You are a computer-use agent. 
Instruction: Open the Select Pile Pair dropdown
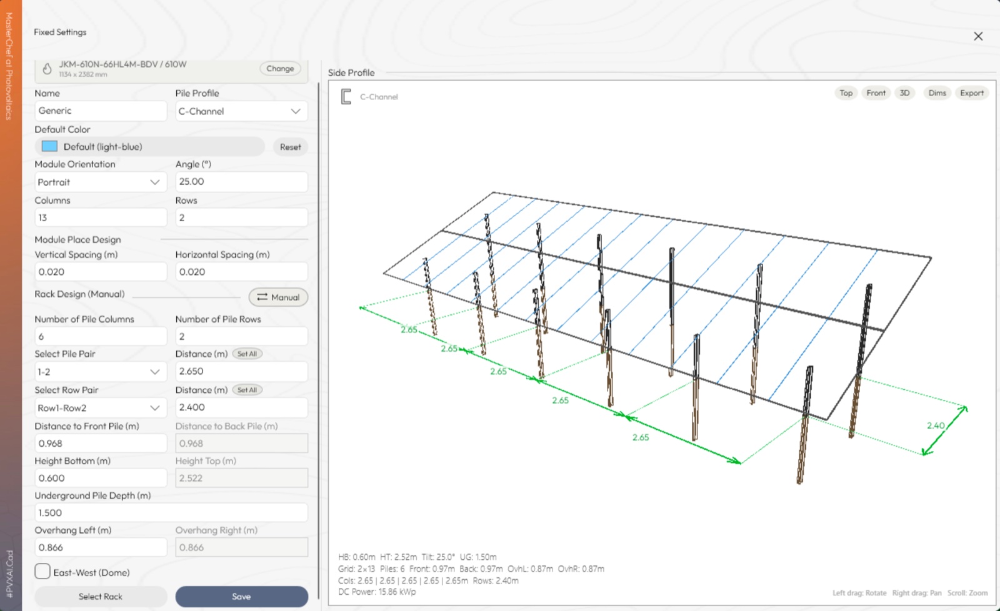tap(101, 372)
